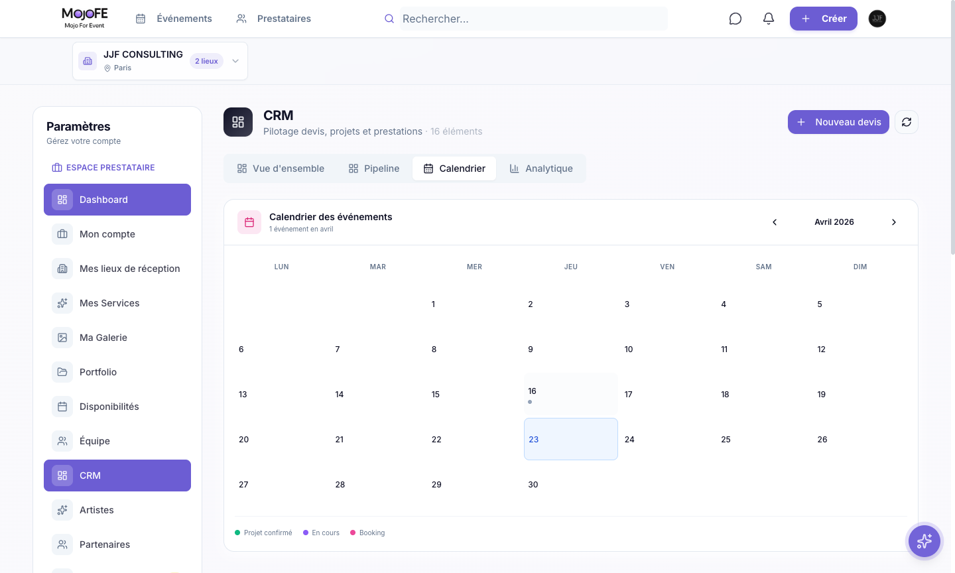The image size is (955, 573).
Task: Open Prestataires in the top navigation
Action: [274, 19]
